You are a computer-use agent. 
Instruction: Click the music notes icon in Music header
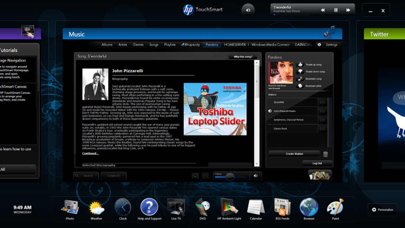329,33
